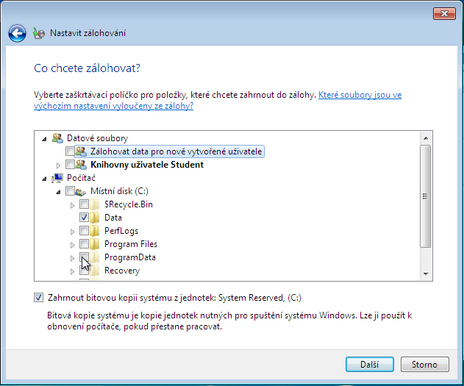
Task: Click the Back arrow button
Action: [x=17, y=33]
